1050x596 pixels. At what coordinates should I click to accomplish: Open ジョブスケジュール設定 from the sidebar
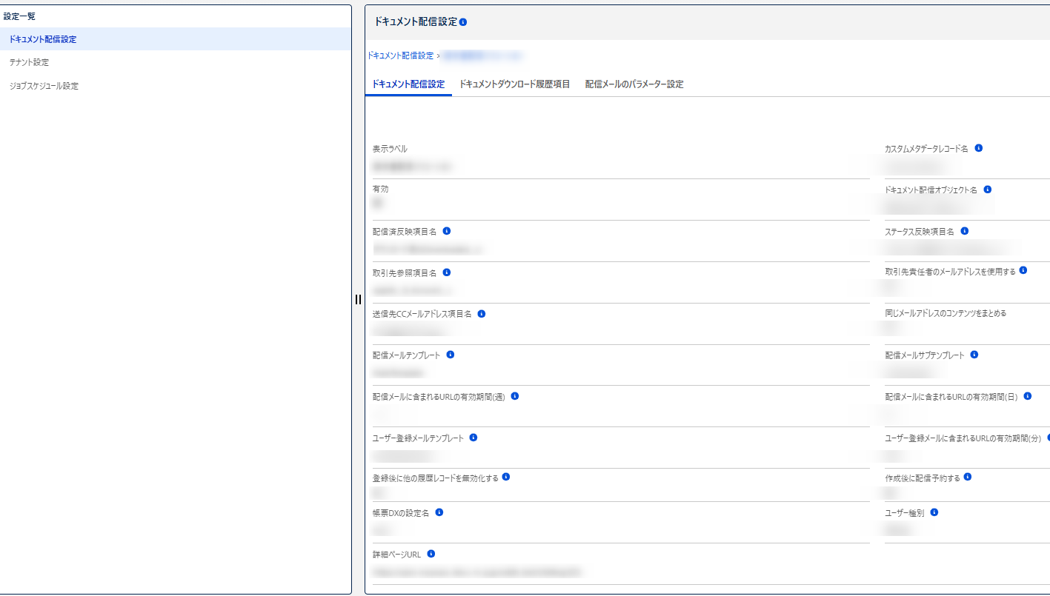[44, 86]
